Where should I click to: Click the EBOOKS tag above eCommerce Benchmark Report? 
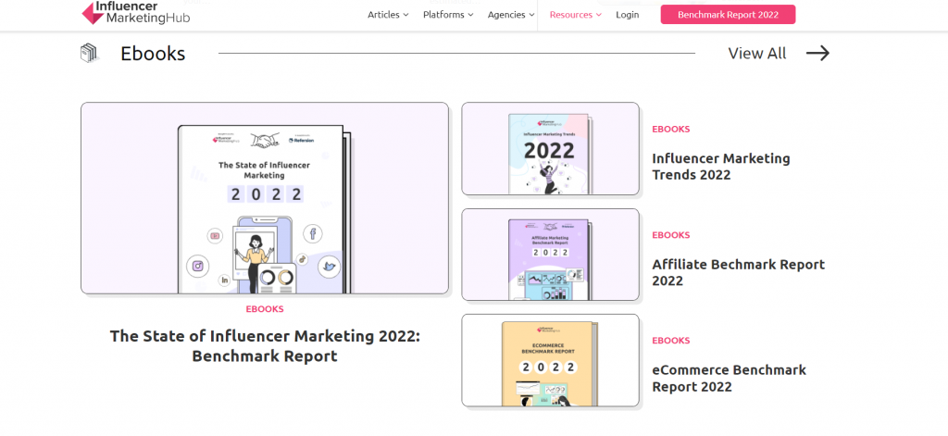point(670,341)
